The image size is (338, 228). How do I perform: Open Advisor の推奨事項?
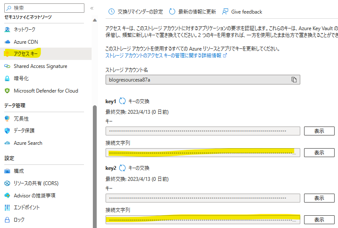coord(34,196)
